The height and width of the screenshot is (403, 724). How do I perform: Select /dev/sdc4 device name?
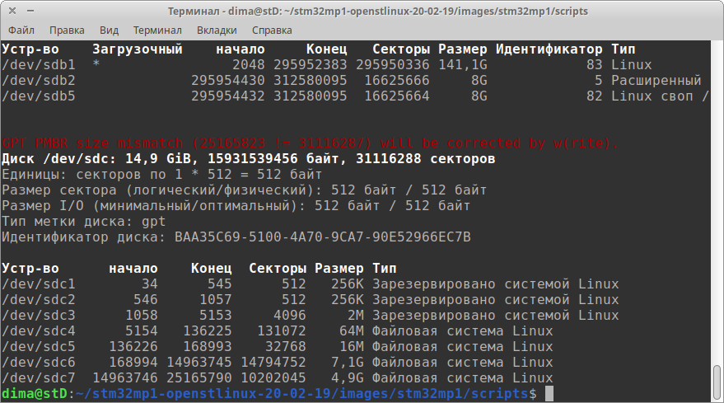pyautogui.click(x=39, y=331)
